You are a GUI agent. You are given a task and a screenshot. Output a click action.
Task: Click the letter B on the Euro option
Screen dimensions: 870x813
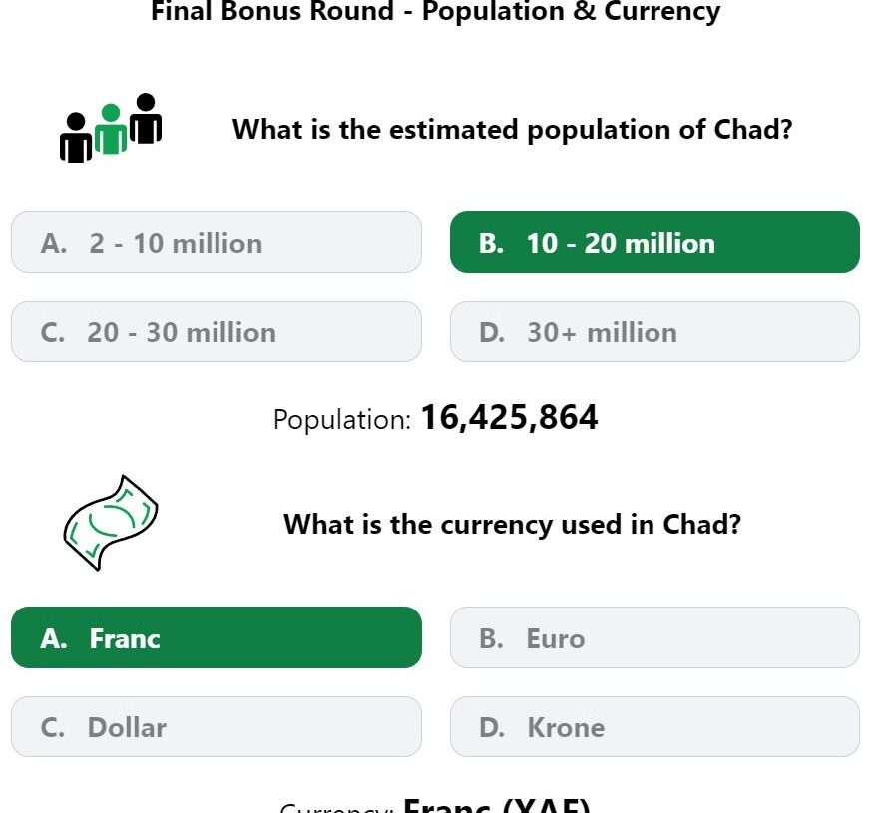[491, 638]
